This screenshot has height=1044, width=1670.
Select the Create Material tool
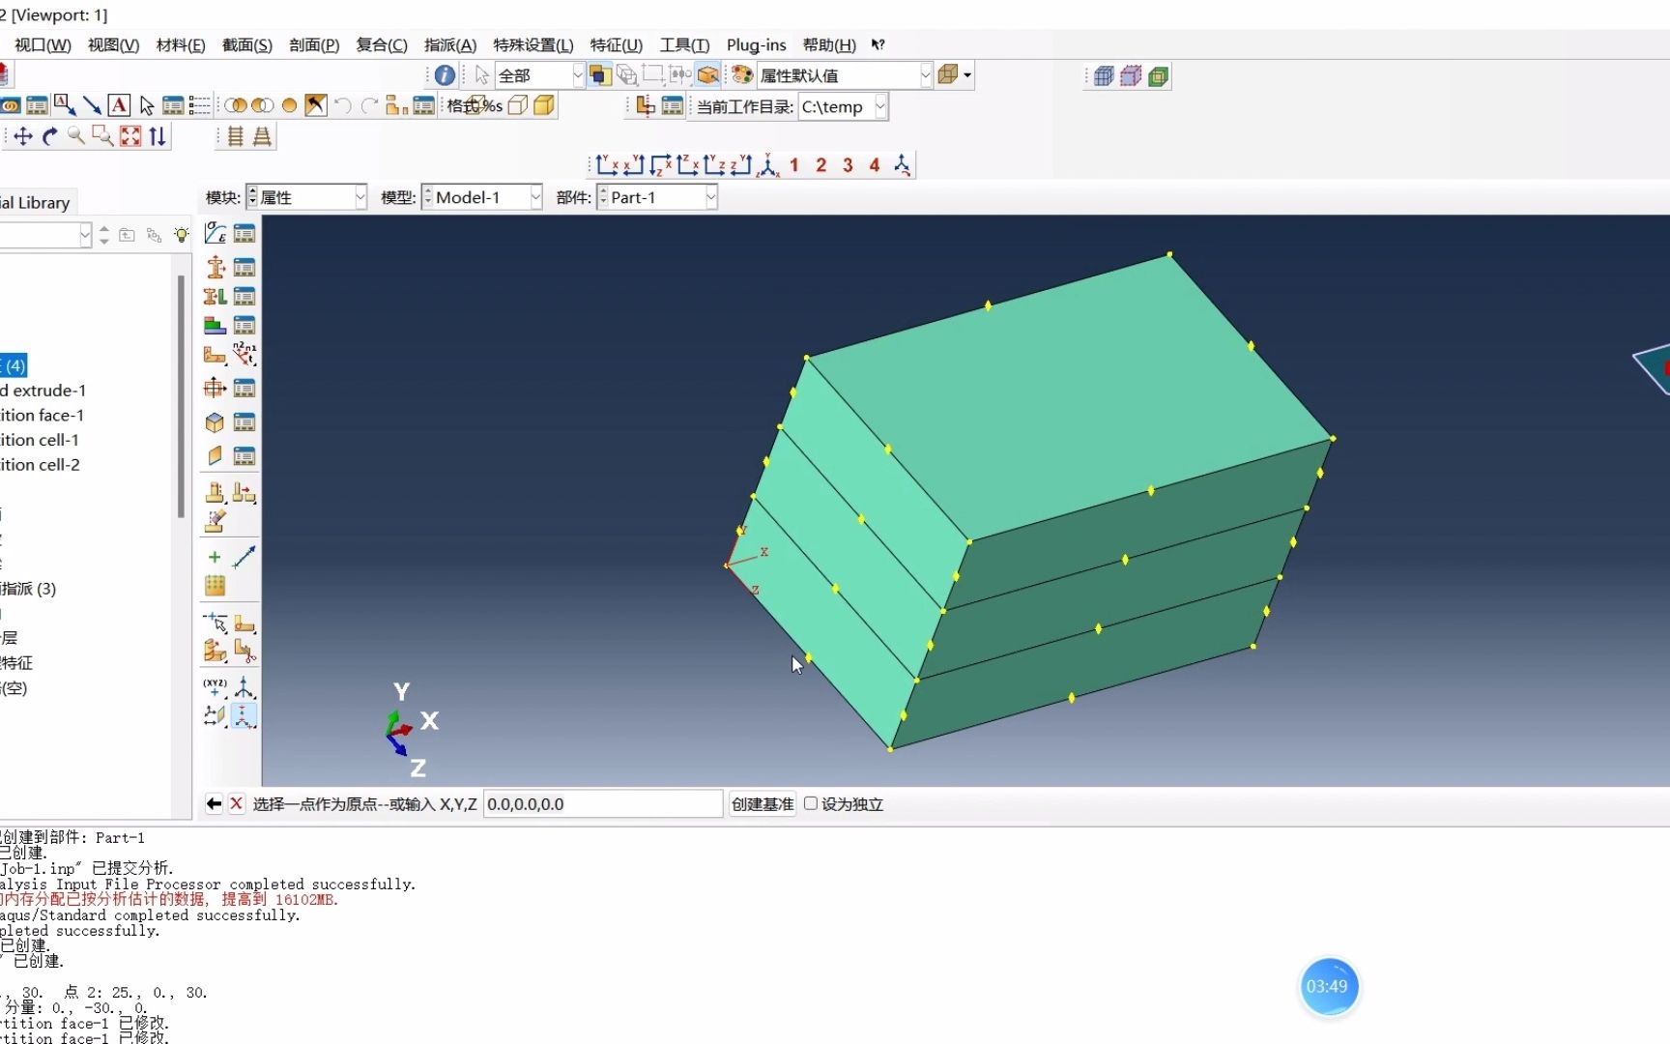coord(214,233)
